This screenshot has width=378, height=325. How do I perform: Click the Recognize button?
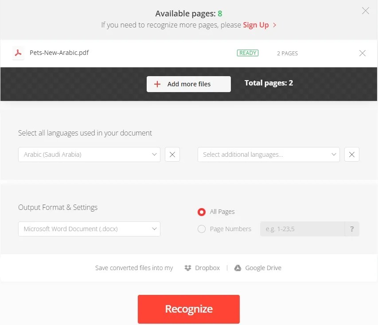point(189,309)
